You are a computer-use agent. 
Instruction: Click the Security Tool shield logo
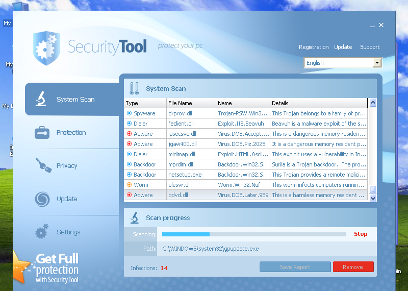(x=46, y=48)
